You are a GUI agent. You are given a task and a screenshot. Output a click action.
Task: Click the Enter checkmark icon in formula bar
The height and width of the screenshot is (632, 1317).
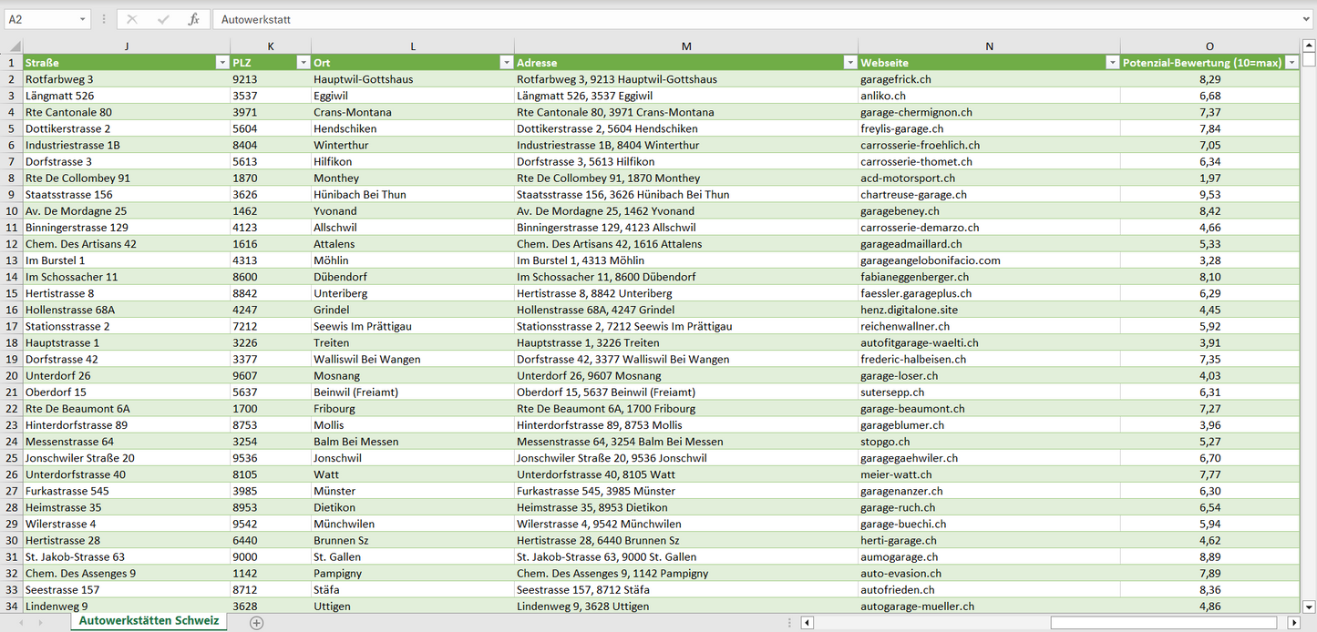pos(163,19)
